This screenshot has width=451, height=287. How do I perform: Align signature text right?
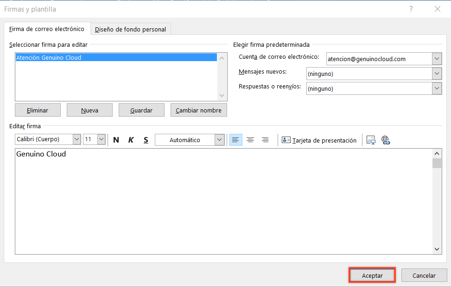(265, 140)
